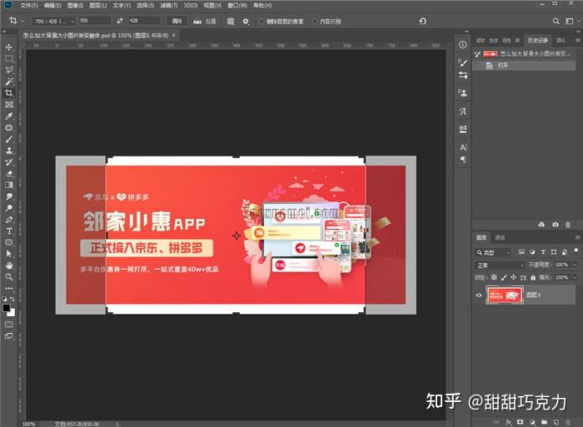Screen dimensions: 583x427
Task: Switch to the History tab
Action: pos(537,40)
